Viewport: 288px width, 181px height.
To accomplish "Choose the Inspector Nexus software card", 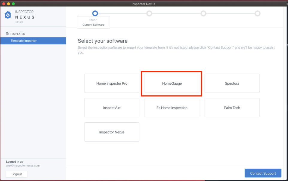I will 112,132.
